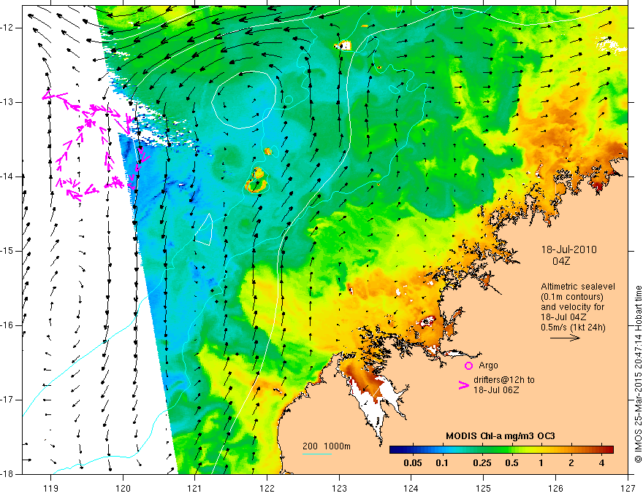
Task: Click the -13 latitude axis label
Action: [x=7, y=102]
